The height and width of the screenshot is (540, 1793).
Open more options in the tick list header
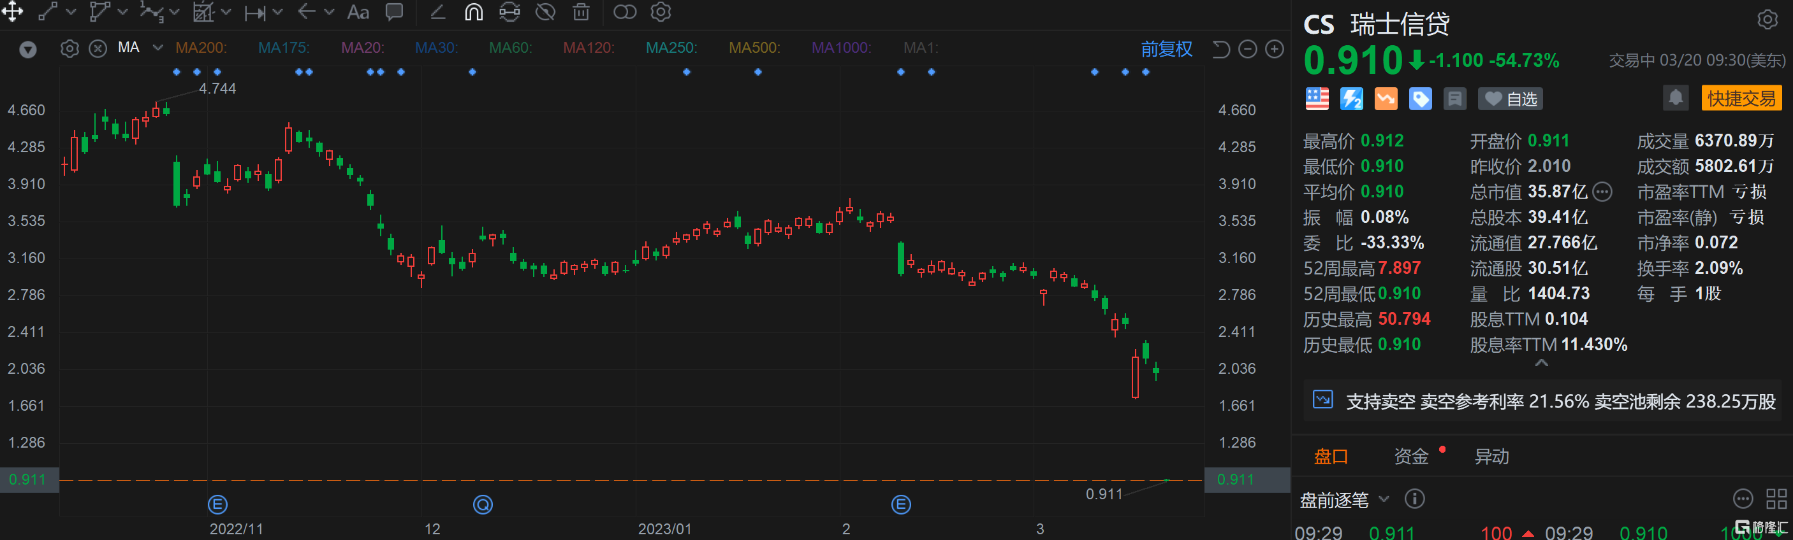click(x=1742, y=499)
